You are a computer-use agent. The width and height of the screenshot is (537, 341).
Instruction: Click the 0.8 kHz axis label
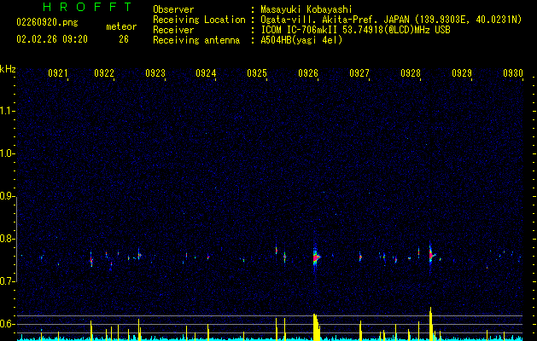pyautogui.click(x=8, y=239)
